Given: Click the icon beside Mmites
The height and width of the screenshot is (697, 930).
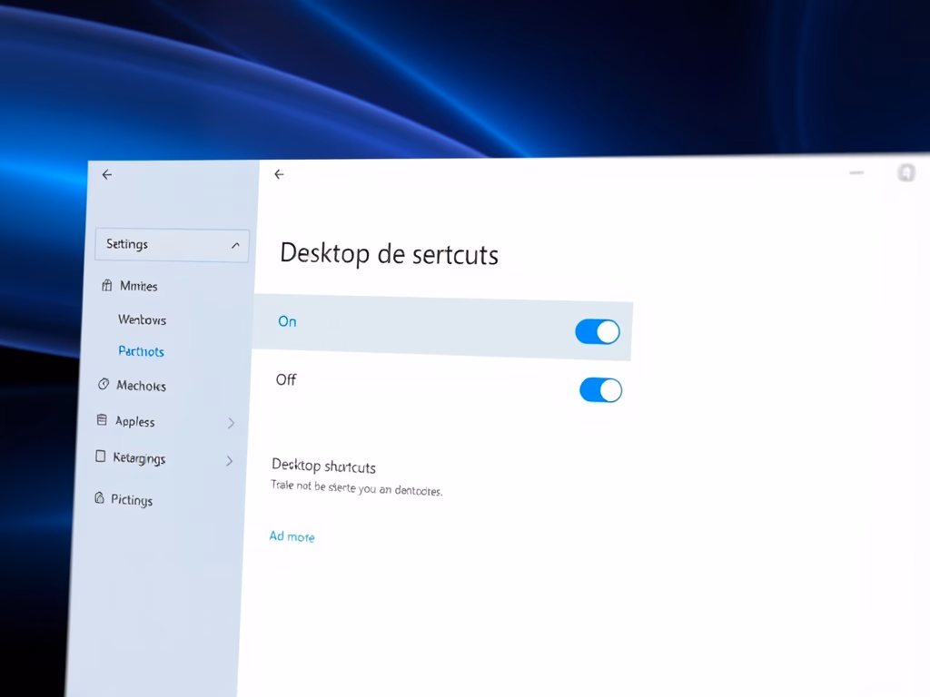Looking at the screenshot, I should [x=107, y=285].
